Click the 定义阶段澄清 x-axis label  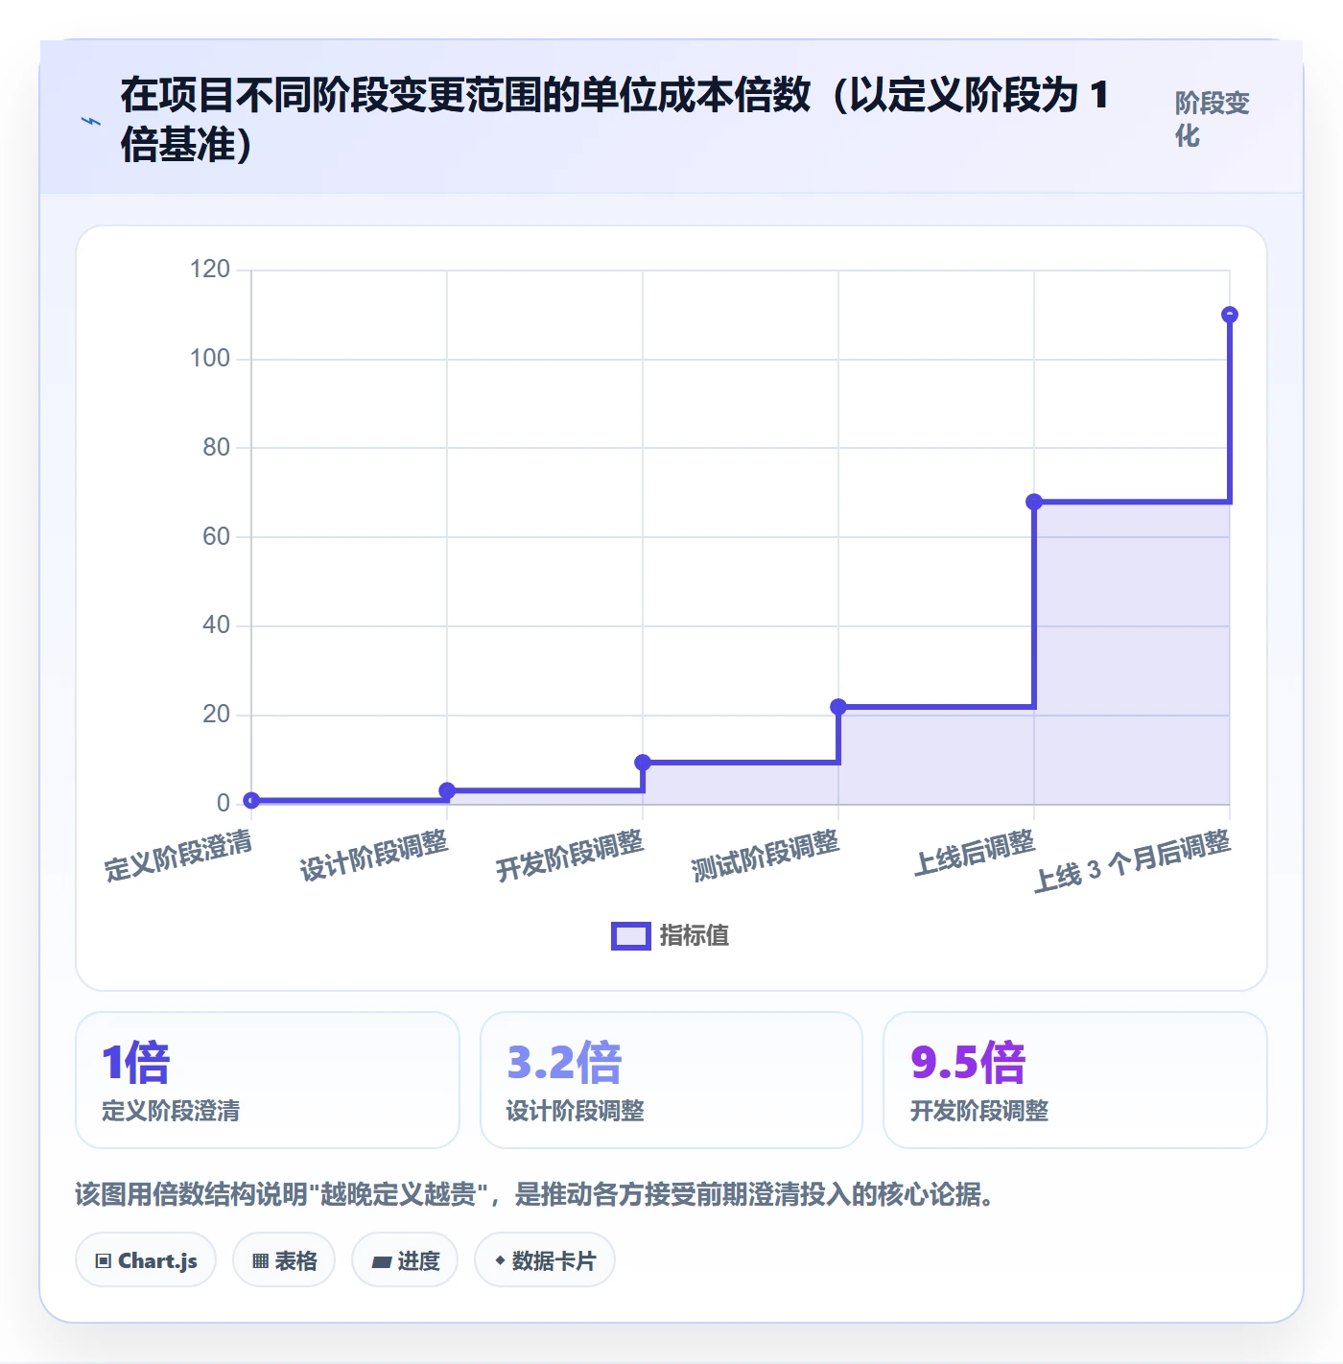pyautogui.click(x=178, y=856)
